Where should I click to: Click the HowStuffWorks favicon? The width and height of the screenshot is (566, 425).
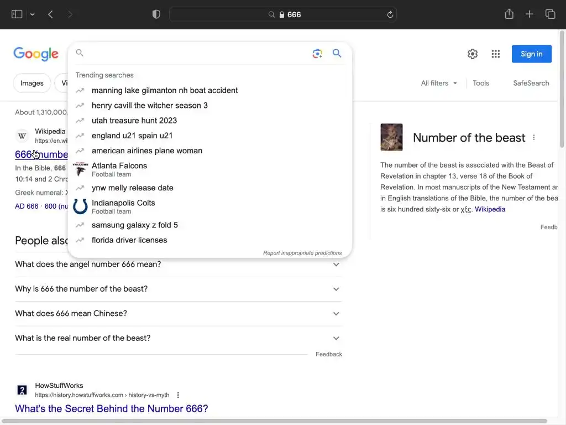click(22, 390)
